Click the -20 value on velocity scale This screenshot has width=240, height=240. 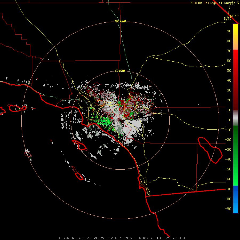[228, 139]
